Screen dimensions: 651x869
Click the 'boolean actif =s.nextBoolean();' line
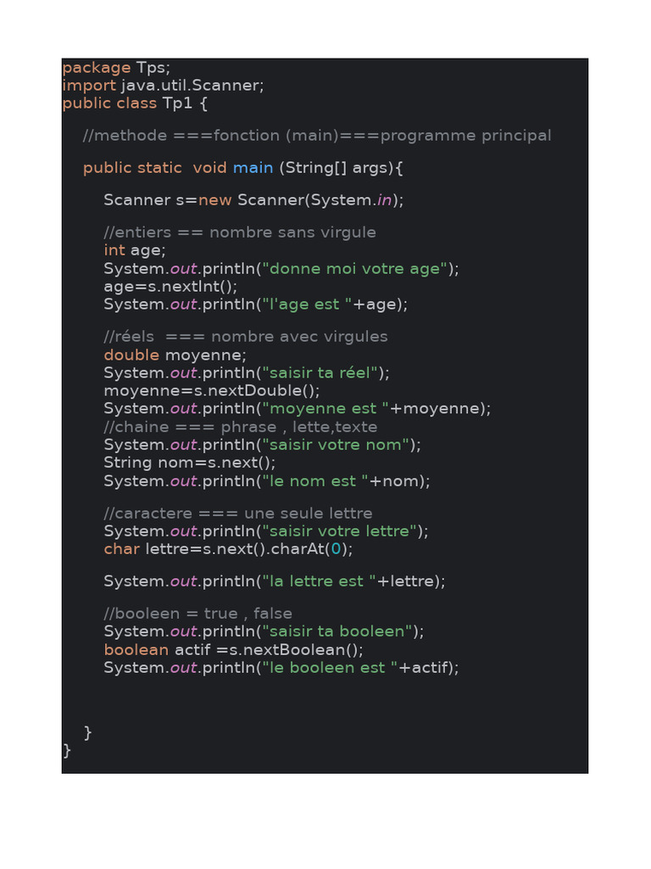(x=233, y=650)
